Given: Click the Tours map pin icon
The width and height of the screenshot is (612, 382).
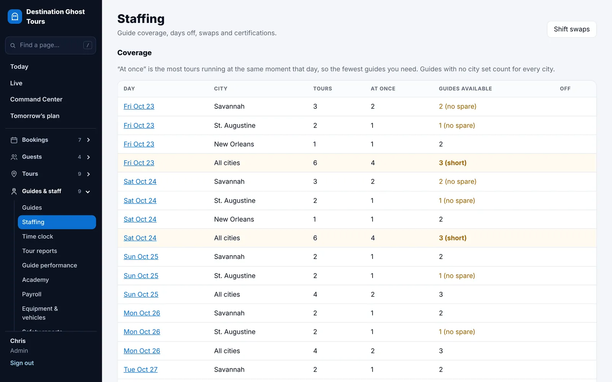Looking at the screenshot, I should (14, 174).
